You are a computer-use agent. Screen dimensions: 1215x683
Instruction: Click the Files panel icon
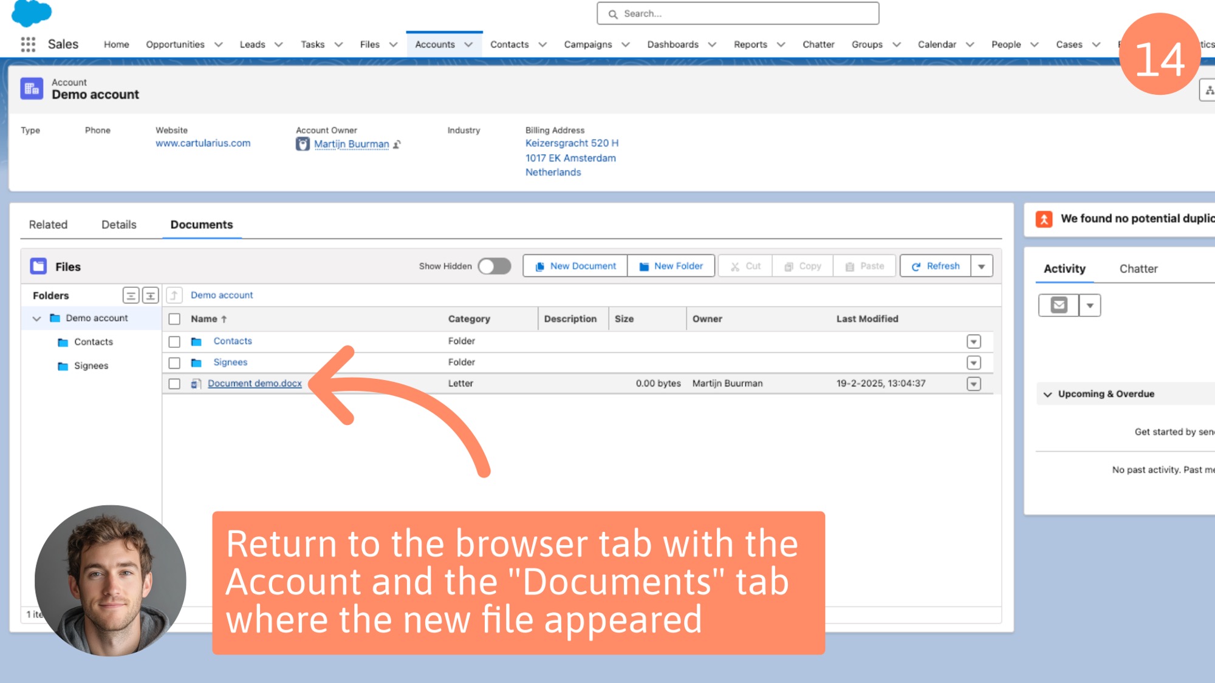pos(39,266)
